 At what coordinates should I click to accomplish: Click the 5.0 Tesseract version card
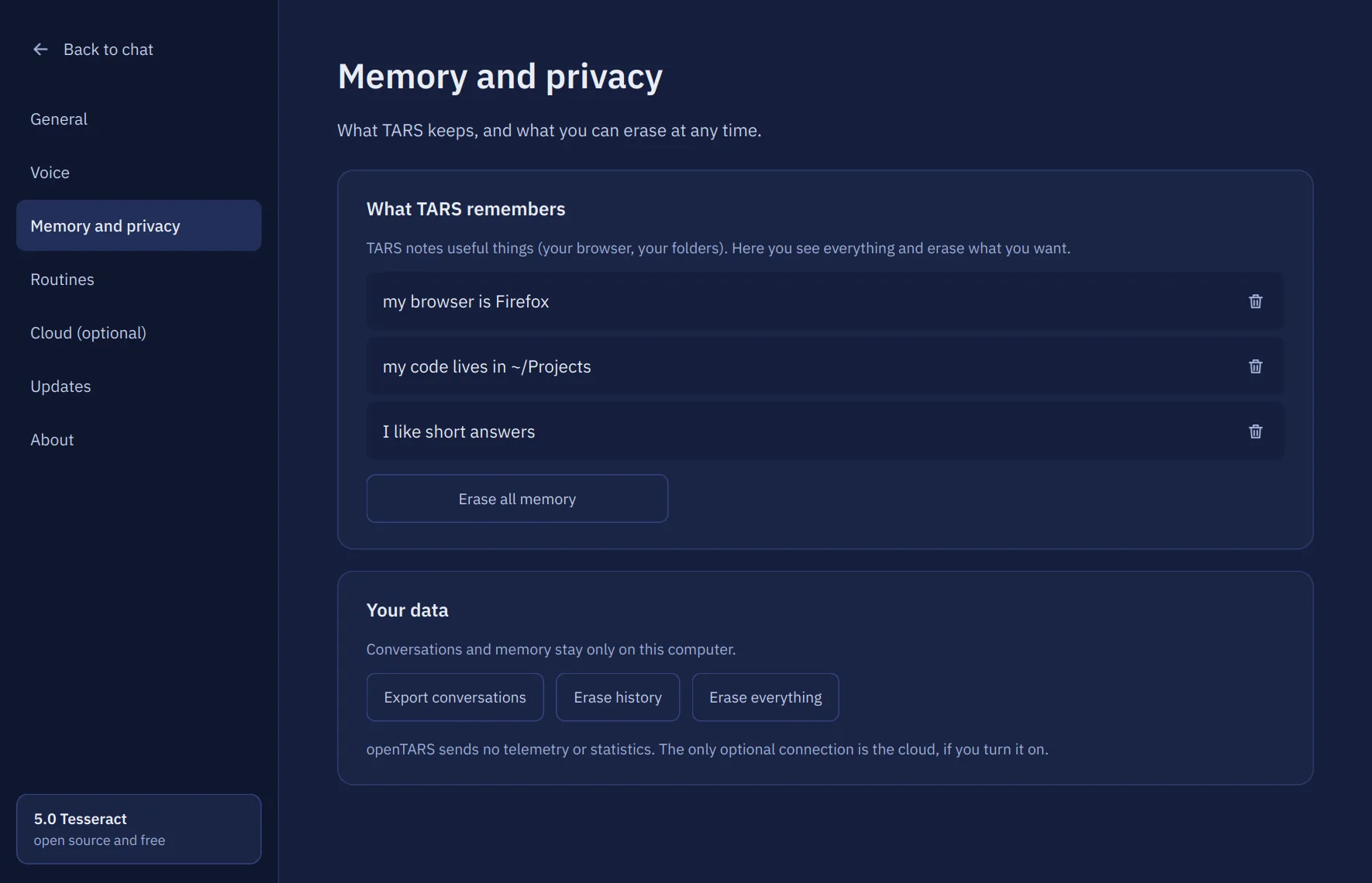[139, 829]
